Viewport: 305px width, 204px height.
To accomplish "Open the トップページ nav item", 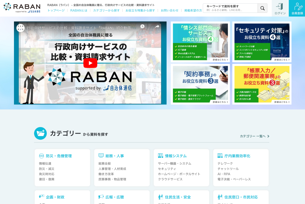I will click(x=56, y=10).
